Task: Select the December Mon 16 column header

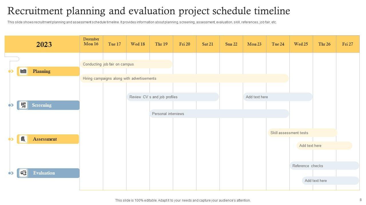Action: click(91, 44)
